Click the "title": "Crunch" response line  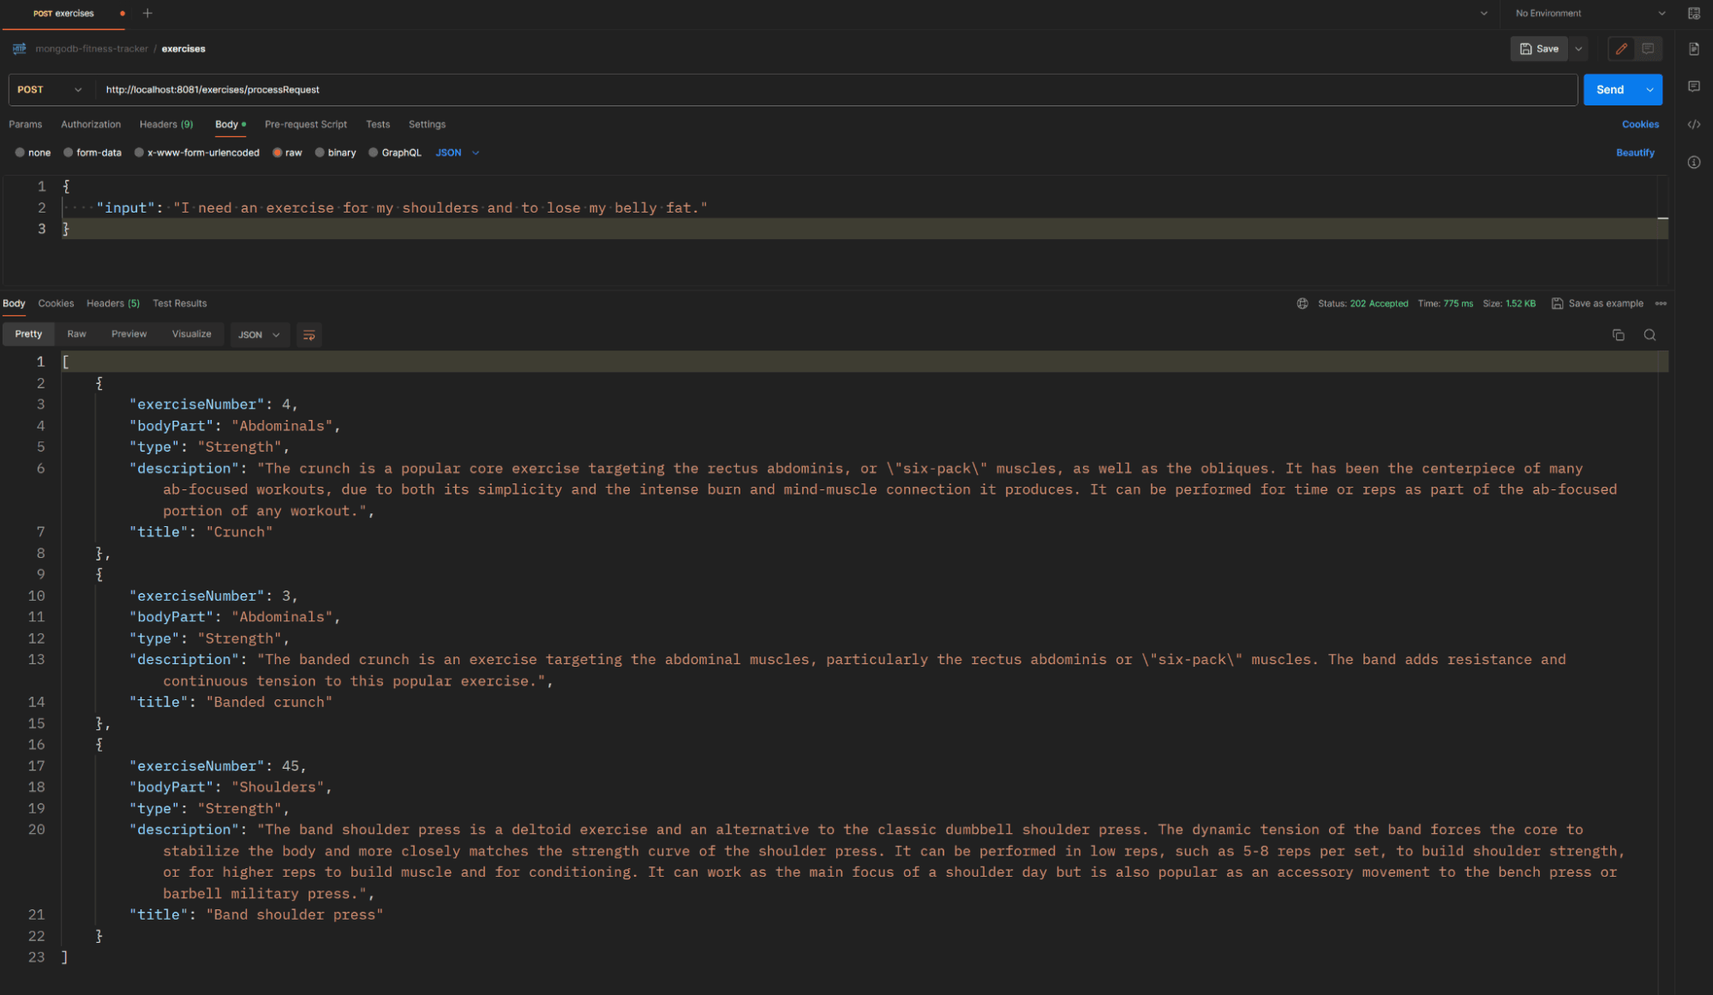[201, 532]
